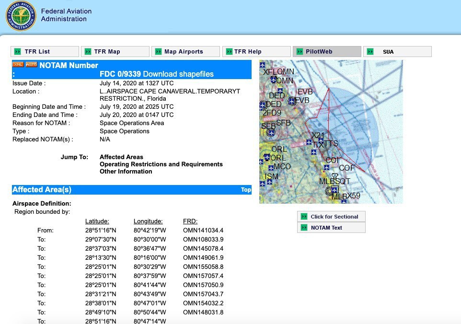Click the Federal Aviation Administration title text
The height and width of the screenshot is (324, 461).
point(66,15)
